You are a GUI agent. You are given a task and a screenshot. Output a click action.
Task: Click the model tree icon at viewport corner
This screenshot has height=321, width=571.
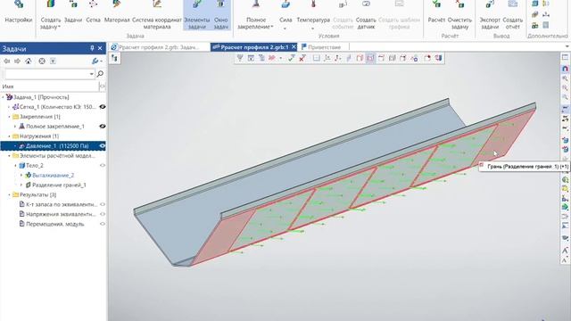coord(114,58)
